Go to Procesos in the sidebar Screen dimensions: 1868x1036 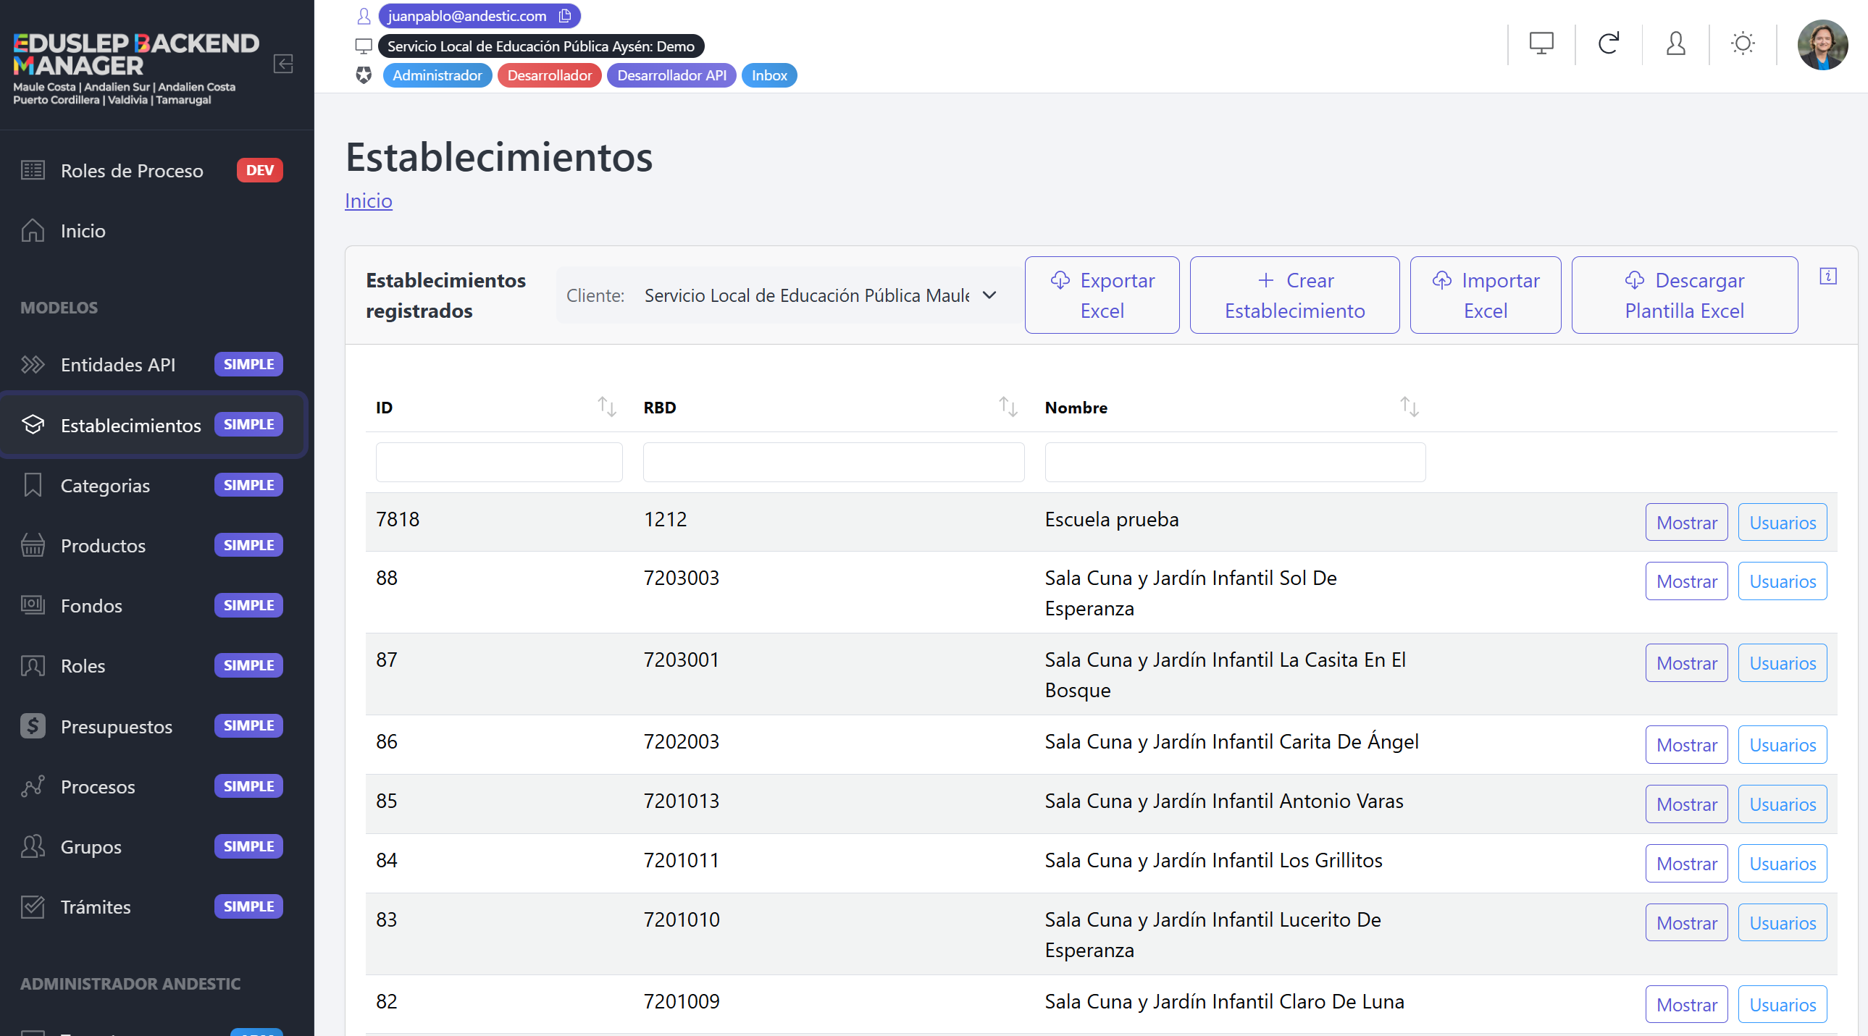pos(98,787)
